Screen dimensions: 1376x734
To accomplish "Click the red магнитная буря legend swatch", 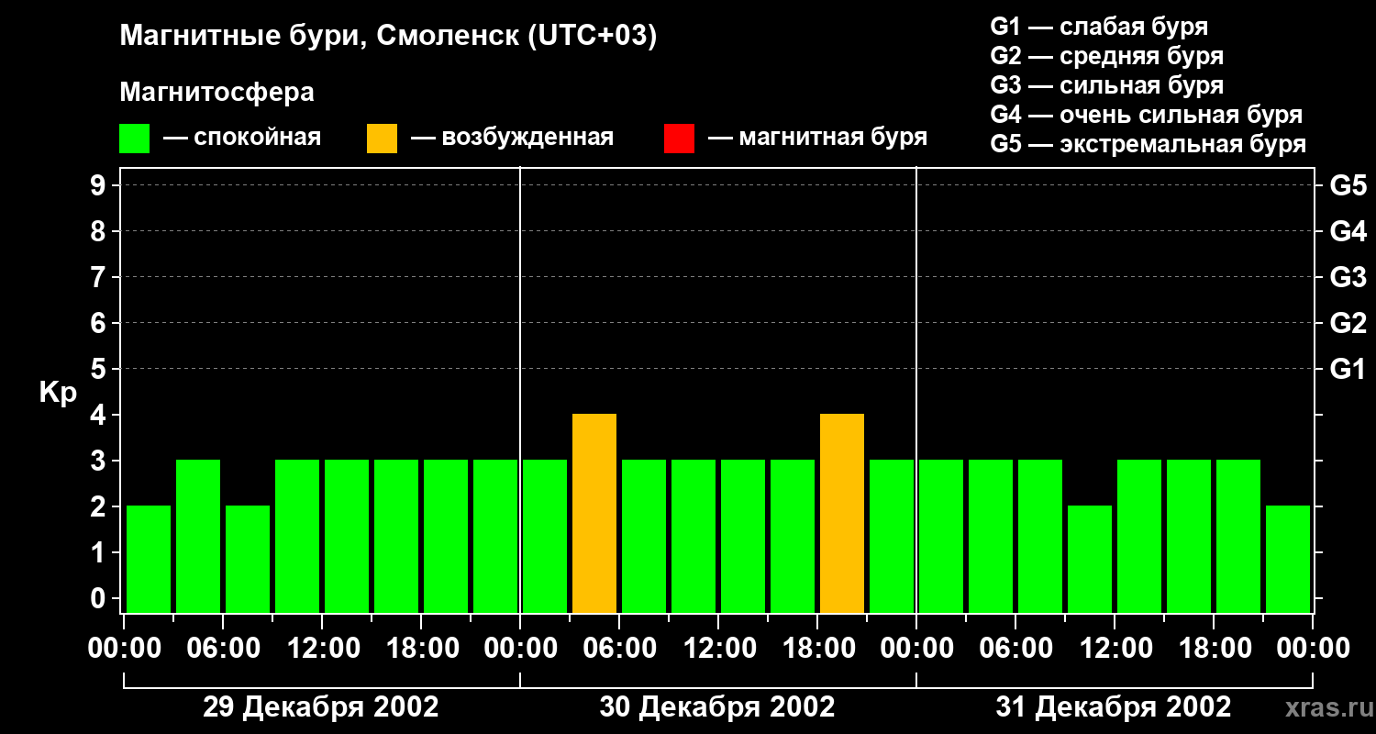I will pos(679,139).
